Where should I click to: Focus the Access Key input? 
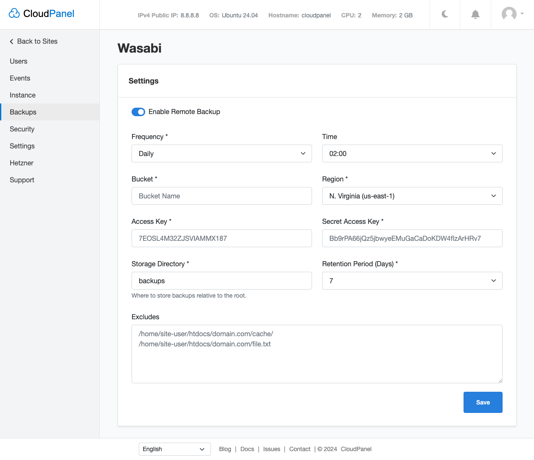tap(222, 238)
